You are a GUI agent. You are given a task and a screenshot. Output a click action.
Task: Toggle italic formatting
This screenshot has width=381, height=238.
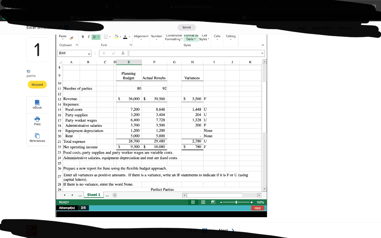click(89, 36)
